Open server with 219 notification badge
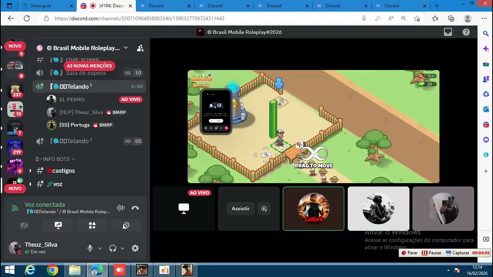 (x=15, y=148)
